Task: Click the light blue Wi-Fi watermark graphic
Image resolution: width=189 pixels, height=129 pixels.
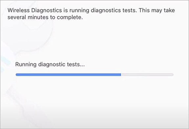Action: (5, 64)
